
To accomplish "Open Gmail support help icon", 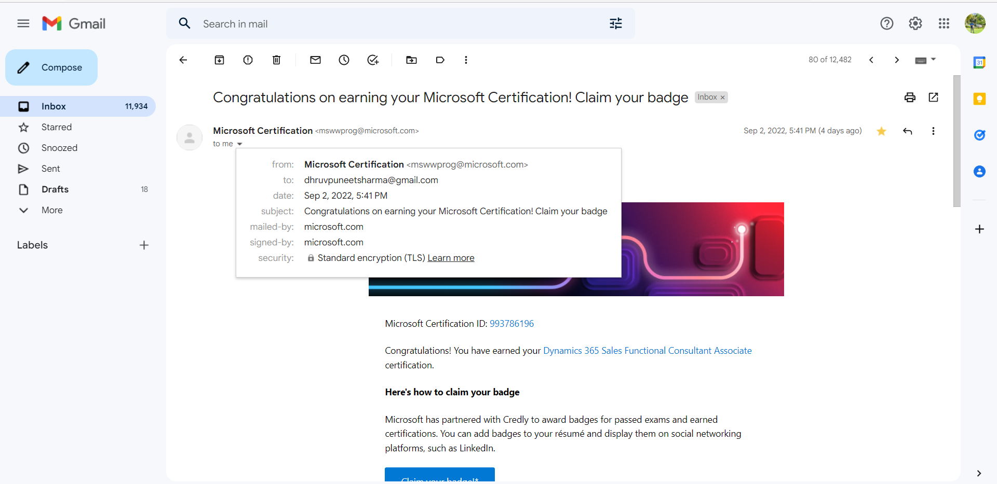I will point(887,23).
